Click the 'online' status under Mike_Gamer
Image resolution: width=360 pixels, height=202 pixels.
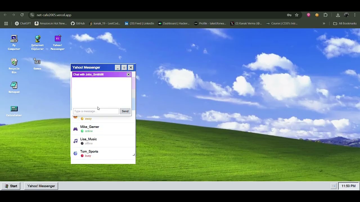[89, 131]
